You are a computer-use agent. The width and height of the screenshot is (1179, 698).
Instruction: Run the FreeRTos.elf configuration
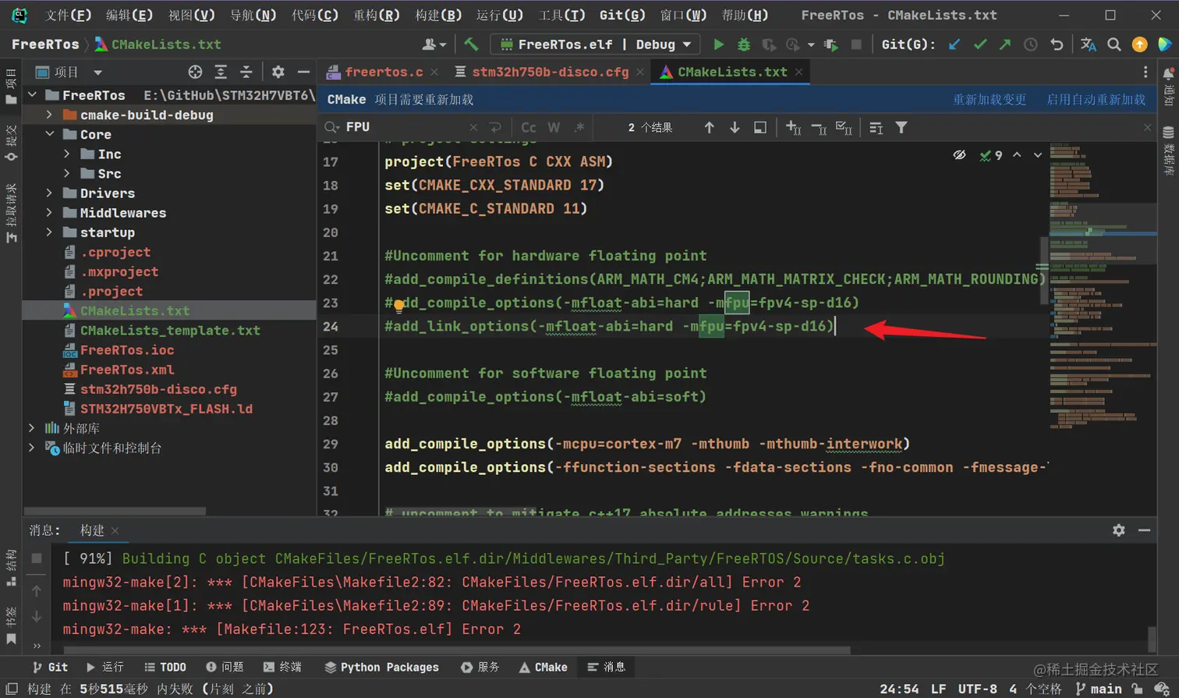click(719, 44)
